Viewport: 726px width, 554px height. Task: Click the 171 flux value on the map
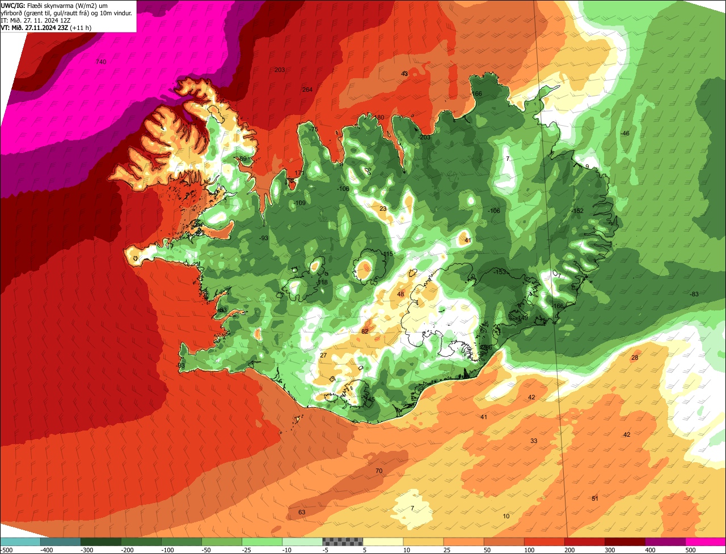pos(299,173)
